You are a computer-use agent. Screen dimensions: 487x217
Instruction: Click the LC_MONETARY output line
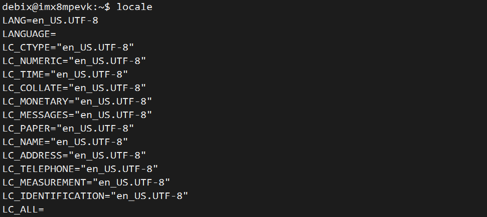click(77, 101)
